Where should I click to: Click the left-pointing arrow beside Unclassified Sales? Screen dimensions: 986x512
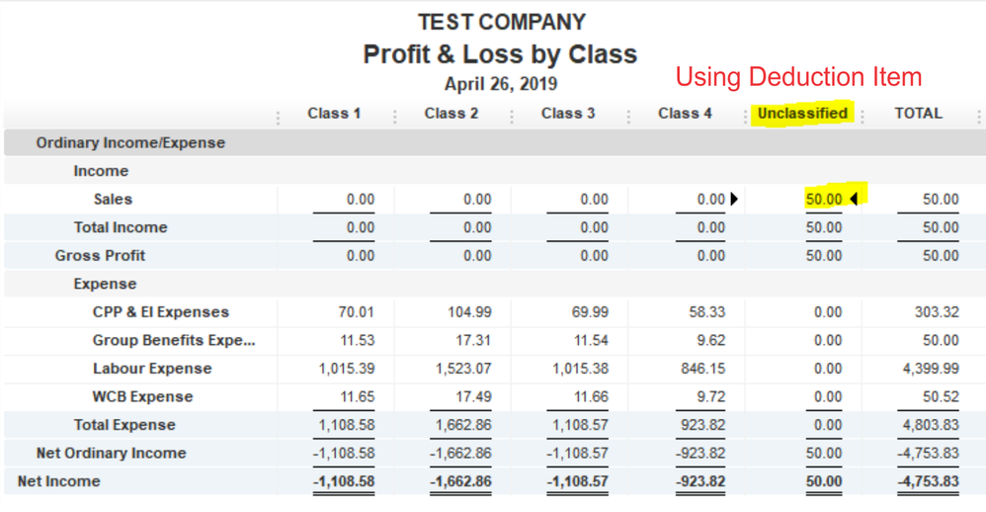tap(853, 199)
